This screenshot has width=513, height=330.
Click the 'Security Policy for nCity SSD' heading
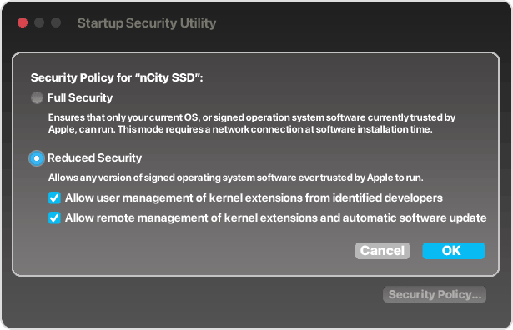coord(117,77)
